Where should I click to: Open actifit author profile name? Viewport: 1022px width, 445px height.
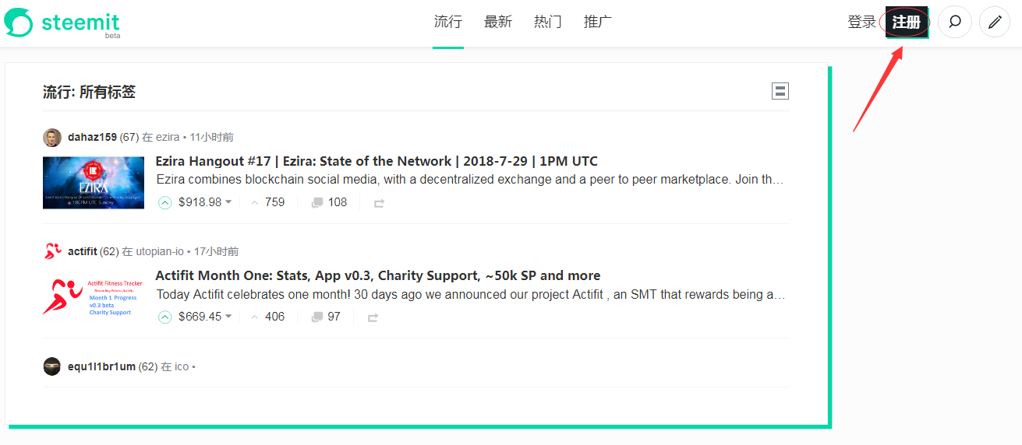[x=83, y=251]
